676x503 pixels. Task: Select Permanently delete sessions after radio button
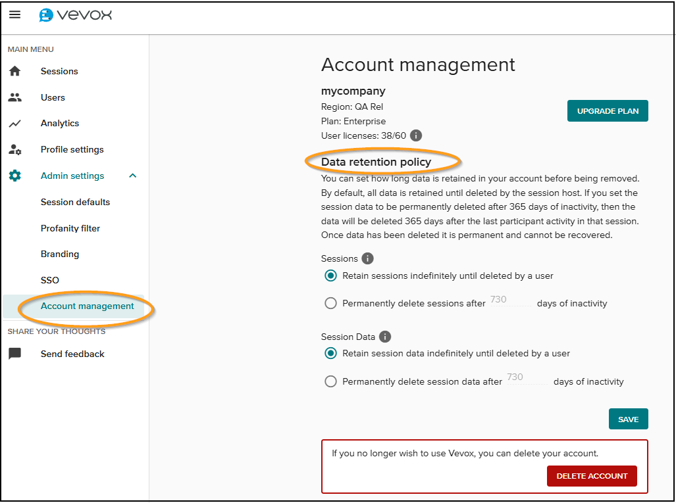coord(330,303)
